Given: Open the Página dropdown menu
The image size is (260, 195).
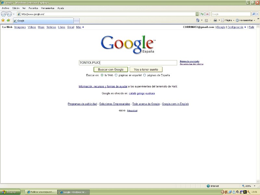Looking at the screenshot, I should [x=228, y=20].
